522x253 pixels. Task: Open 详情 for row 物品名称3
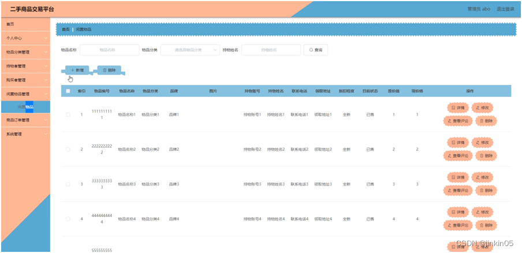coord(458,177)
